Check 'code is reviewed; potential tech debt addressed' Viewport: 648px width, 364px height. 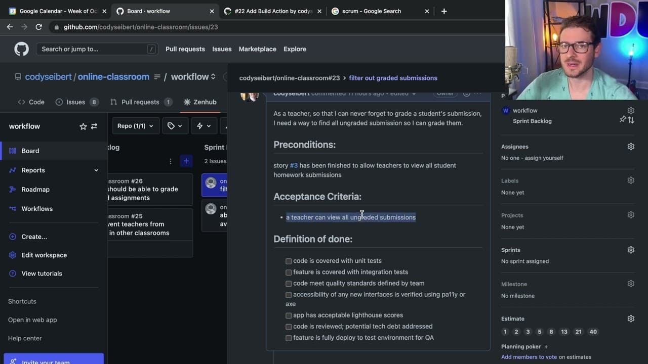[x=289, y=327]
